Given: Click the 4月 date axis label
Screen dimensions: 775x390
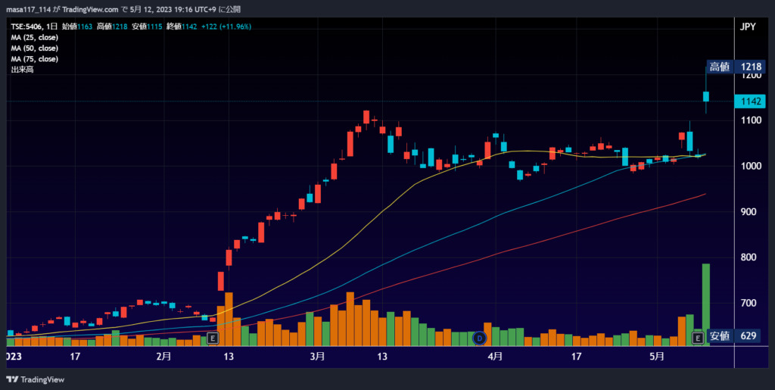Looking at the screenshot, I should (x=495, y=356).
